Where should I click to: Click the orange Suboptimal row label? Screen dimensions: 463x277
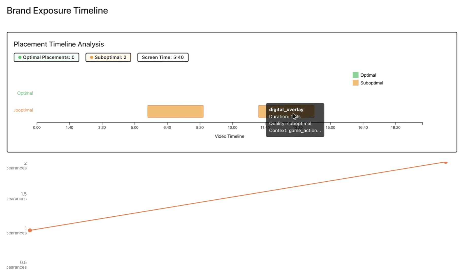23,110
